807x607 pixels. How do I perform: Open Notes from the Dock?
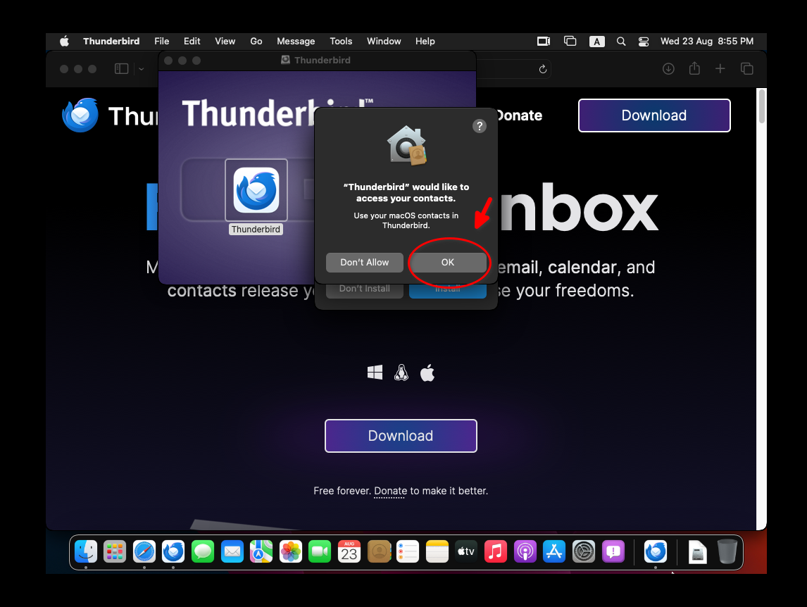pos(437,552)
